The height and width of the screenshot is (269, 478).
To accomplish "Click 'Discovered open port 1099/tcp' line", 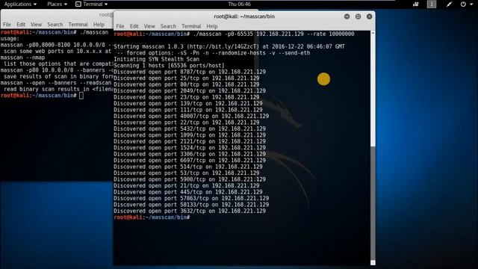I will click(190, 135).
